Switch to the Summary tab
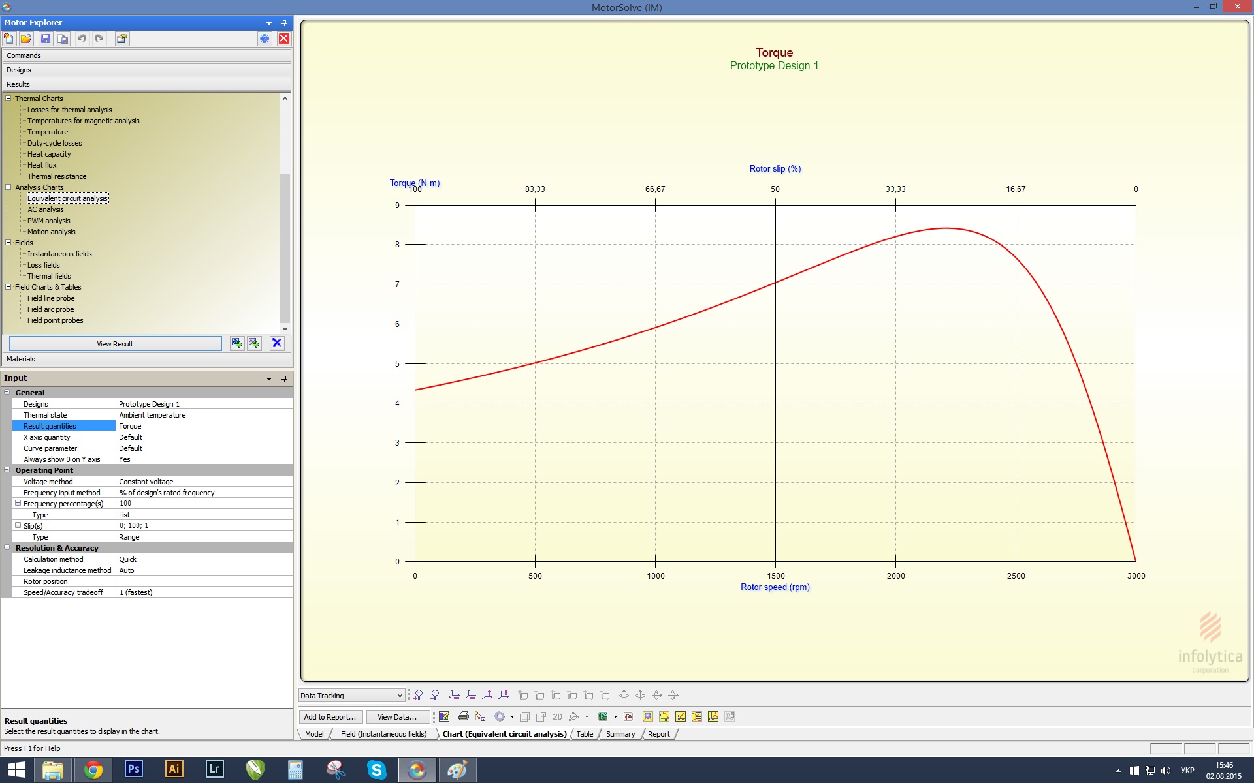 620,734
